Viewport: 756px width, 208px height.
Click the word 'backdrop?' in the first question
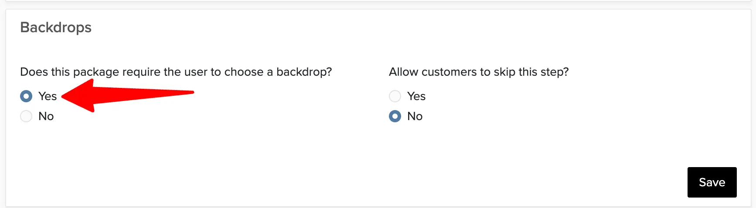click(304, 72)
